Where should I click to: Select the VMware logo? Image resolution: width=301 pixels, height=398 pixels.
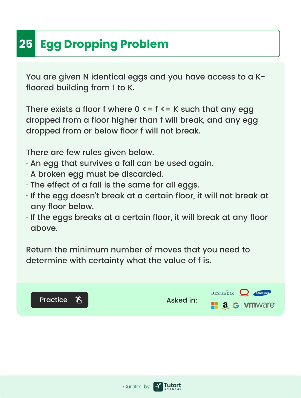click(260, 305)
